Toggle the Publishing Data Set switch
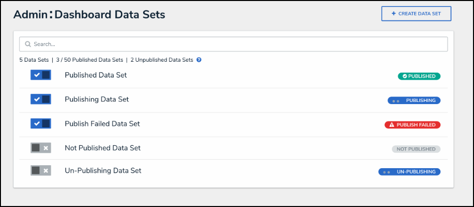Screen dimensions: 474x207 [41, 100]
